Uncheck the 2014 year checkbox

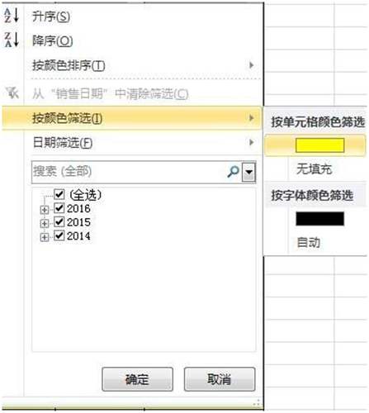click(59, 235)
